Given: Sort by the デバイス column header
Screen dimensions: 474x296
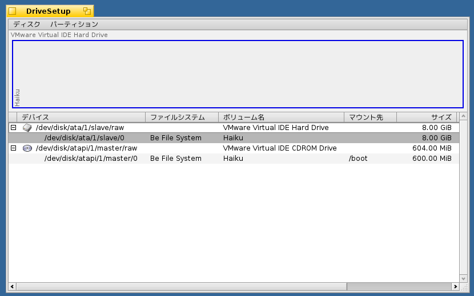Looking at the screenshot, I should [x=81, y=117].
